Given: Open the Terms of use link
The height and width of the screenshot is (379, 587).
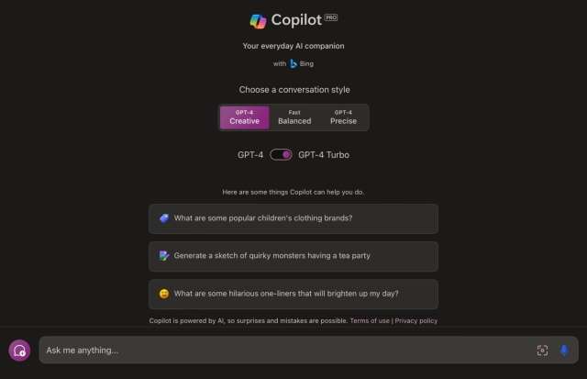Looking at the screenshot, I should [x=370, y=320].
